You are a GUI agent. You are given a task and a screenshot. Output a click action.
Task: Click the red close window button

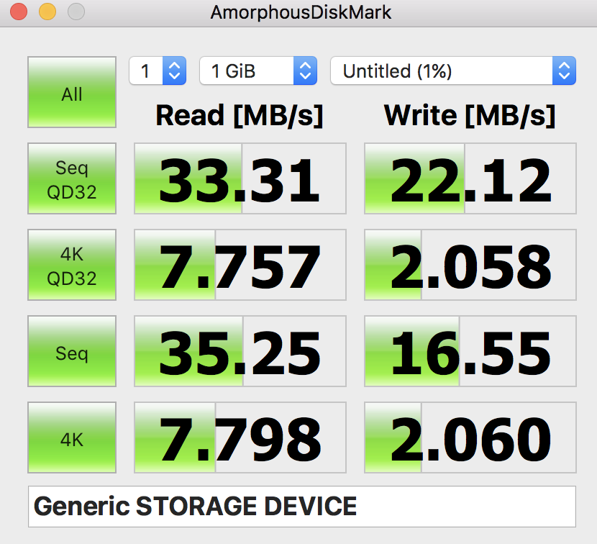(x=19, y=12)
